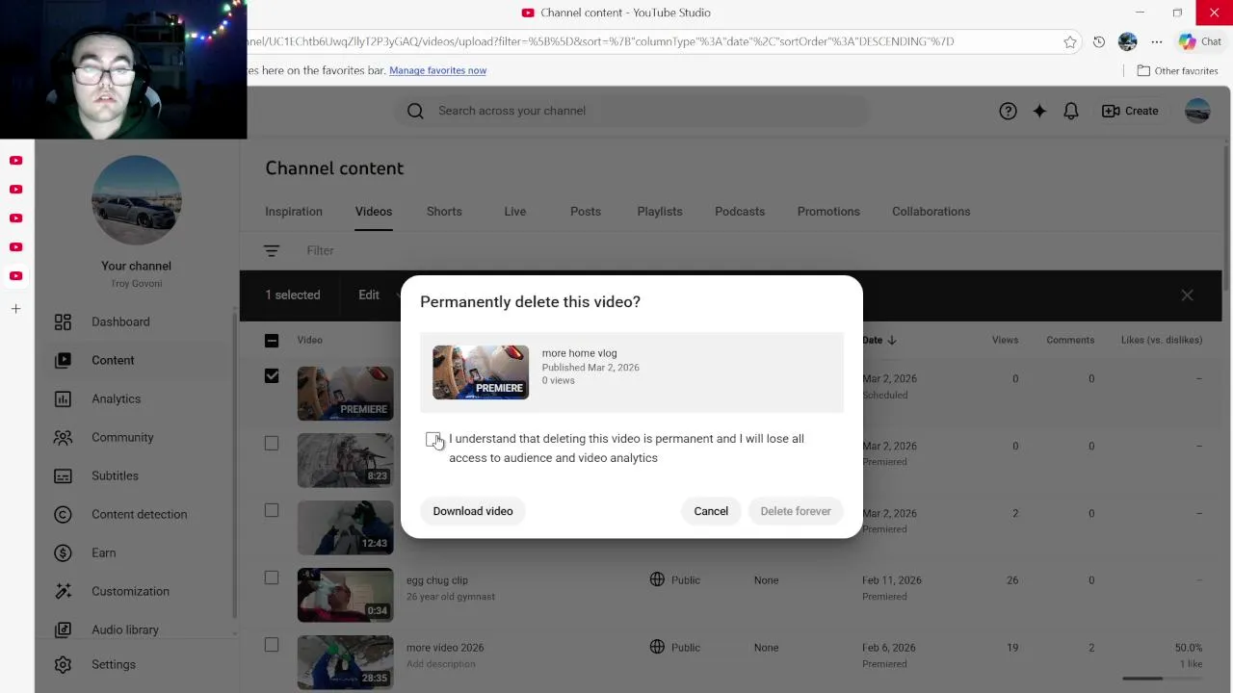Open the channel profile picture
Image resolution: width=1233 pixels, height=693 pixels.
(x=136, y=200)
